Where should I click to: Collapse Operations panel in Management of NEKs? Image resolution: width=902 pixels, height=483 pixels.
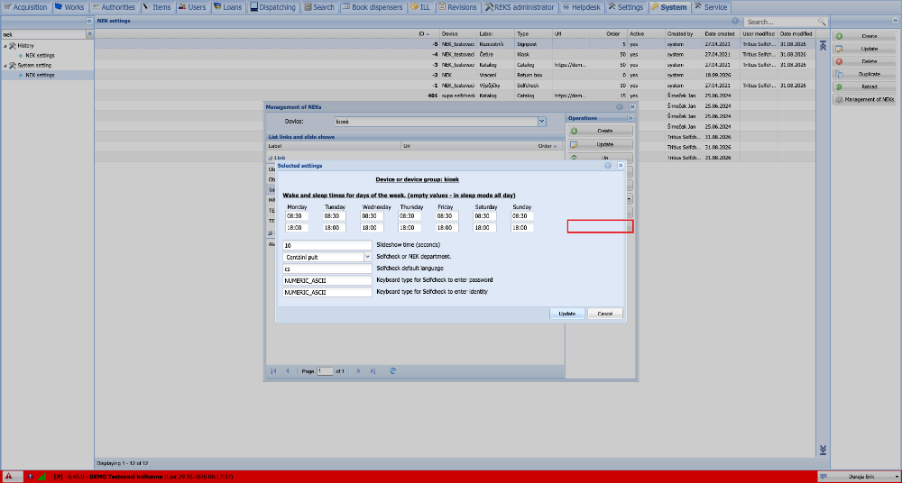[630, 118]
